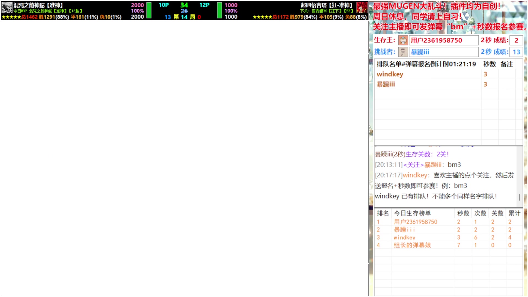Image resolution: width=528 pixels, height=297 pixels.
Task: Click left fighter name 混沌之韵神蛇
Action: click(x=38, y=5)
